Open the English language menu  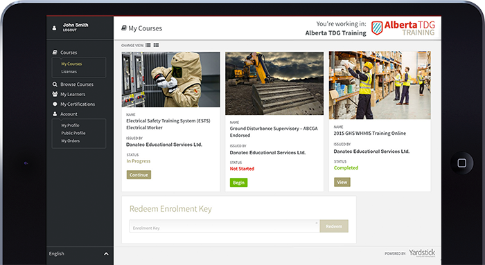click(57, 253)
